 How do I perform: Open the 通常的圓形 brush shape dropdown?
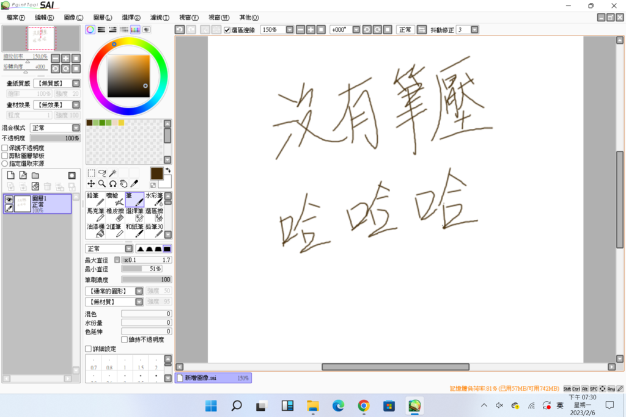click(139, 291)
